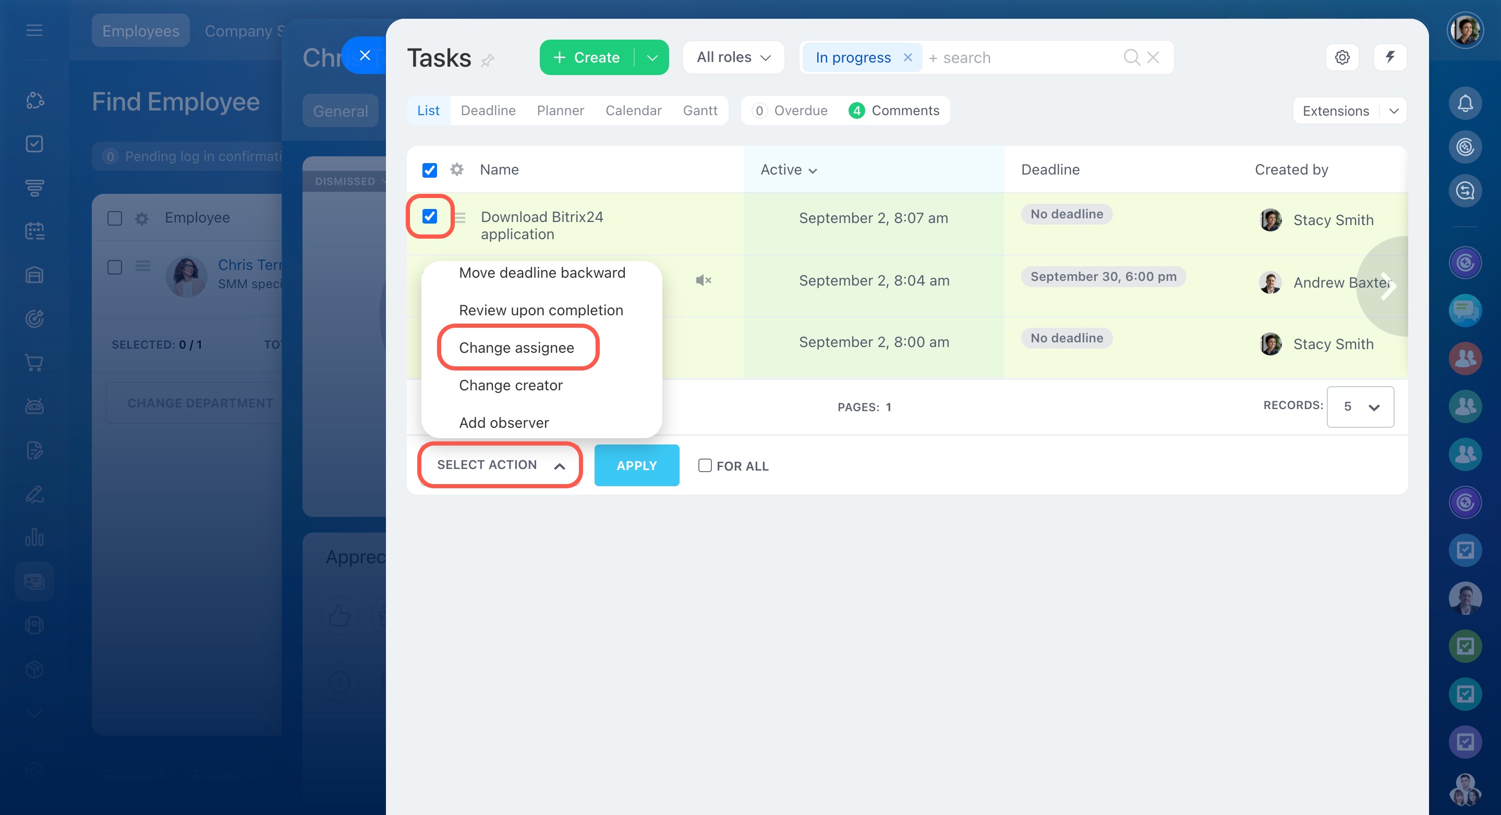Uncheck the Download Bitrix24 application task
The image size is (1501, 815).
pos(429,217)
